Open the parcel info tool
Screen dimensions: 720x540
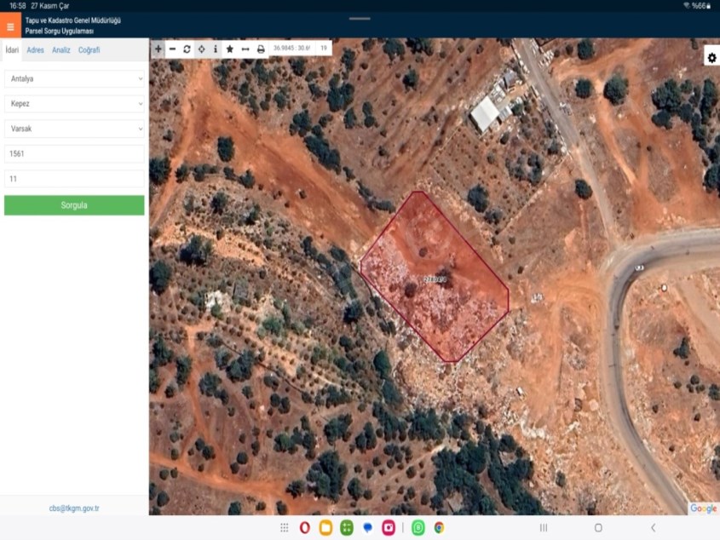216,49
